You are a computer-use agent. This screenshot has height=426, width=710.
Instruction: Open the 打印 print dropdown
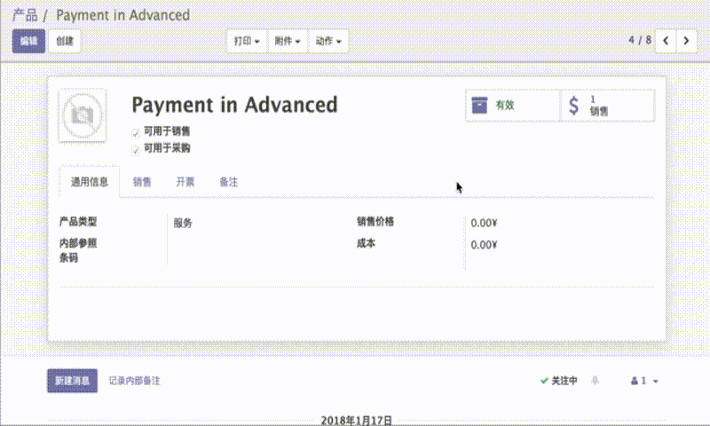tap(247, 41)
